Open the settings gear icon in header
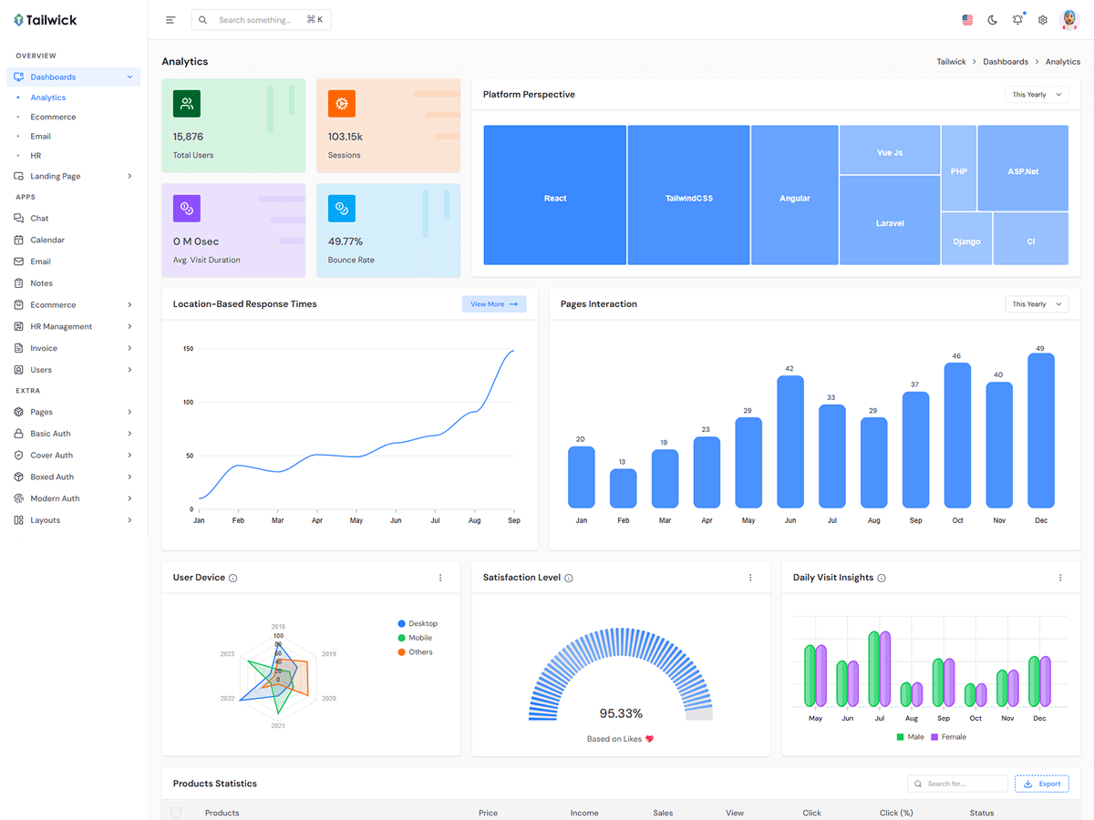The image size is (1094, 820). point(1043,20)
